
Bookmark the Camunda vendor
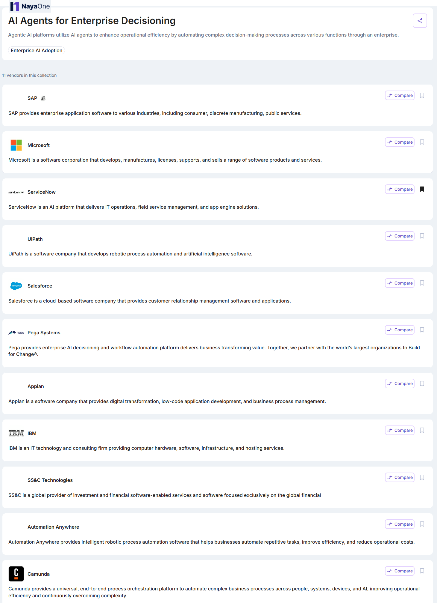[422, 571]
